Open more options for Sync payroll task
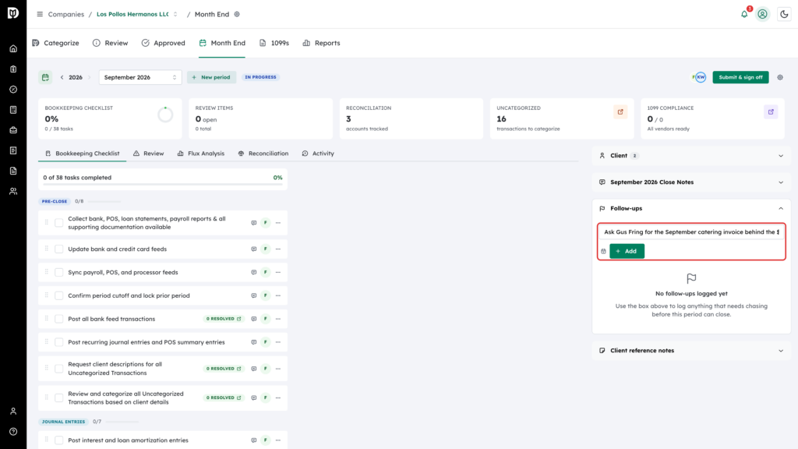Image resolution: width=798 pixels, height=449 pixels. [x=278, y=272]
